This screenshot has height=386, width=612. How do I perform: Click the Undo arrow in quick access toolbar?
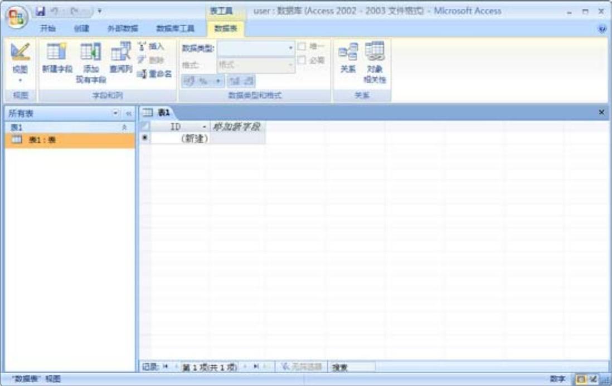tap(55, 11)
